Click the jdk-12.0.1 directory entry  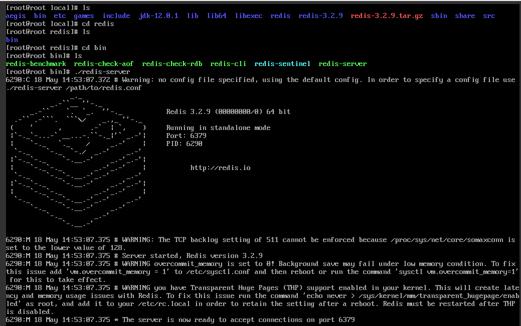[x=158, y=16]
